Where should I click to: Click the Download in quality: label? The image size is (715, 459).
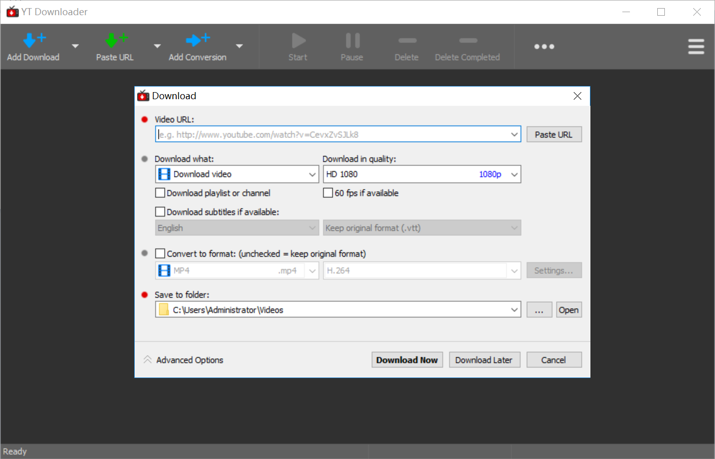(360, 159)
